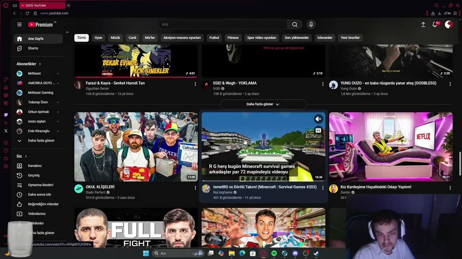This screenshot has width=462, height=259.
Task: Select the Canlı filter chip
Action: pos(132,38)
